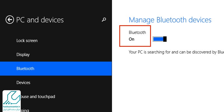
Task: Click the Manage Bluetooth devices heading
Action: 170,20
